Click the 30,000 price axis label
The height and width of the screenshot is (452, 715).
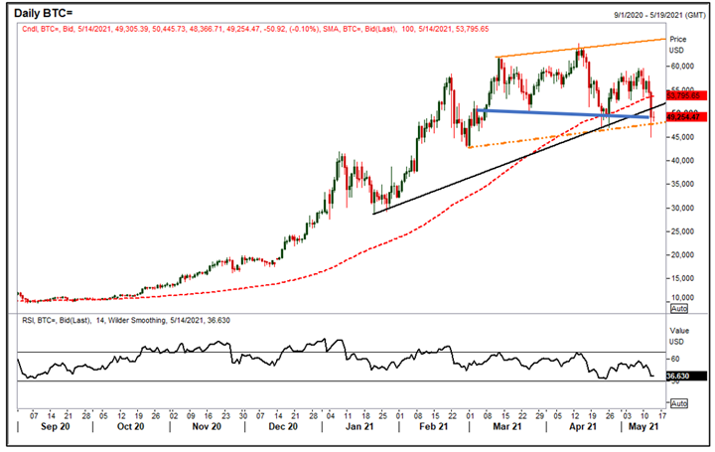(x=682, y=208)
